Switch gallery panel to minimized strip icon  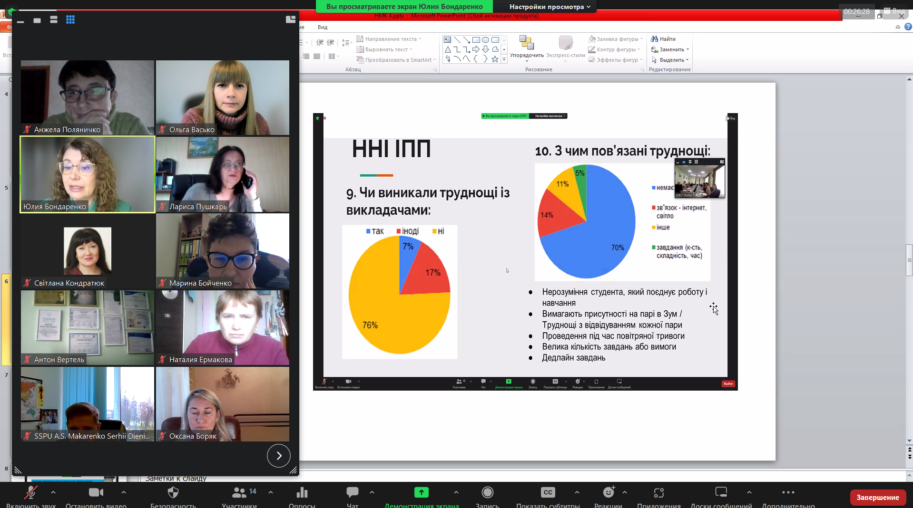click(x=20, y=22)
